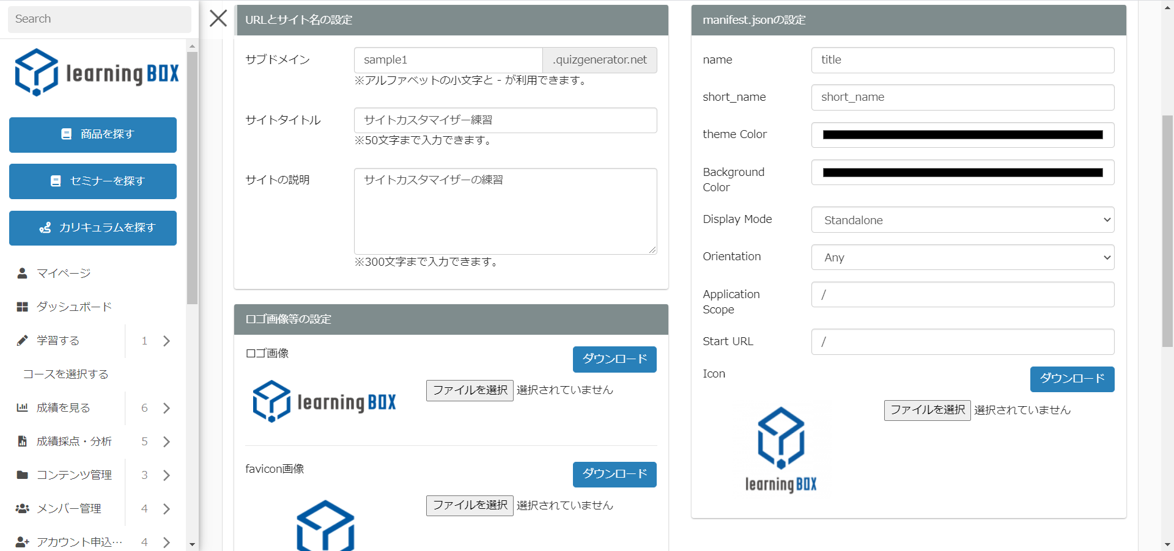Click the person icon beside マイページ
The width and height of the screenshot is (1174, 551).
[x=22, y=273]
